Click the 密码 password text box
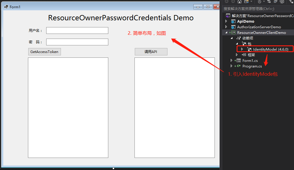Image resolution: width=294 pixels, height=170 pixels. (x=77, y=42)
